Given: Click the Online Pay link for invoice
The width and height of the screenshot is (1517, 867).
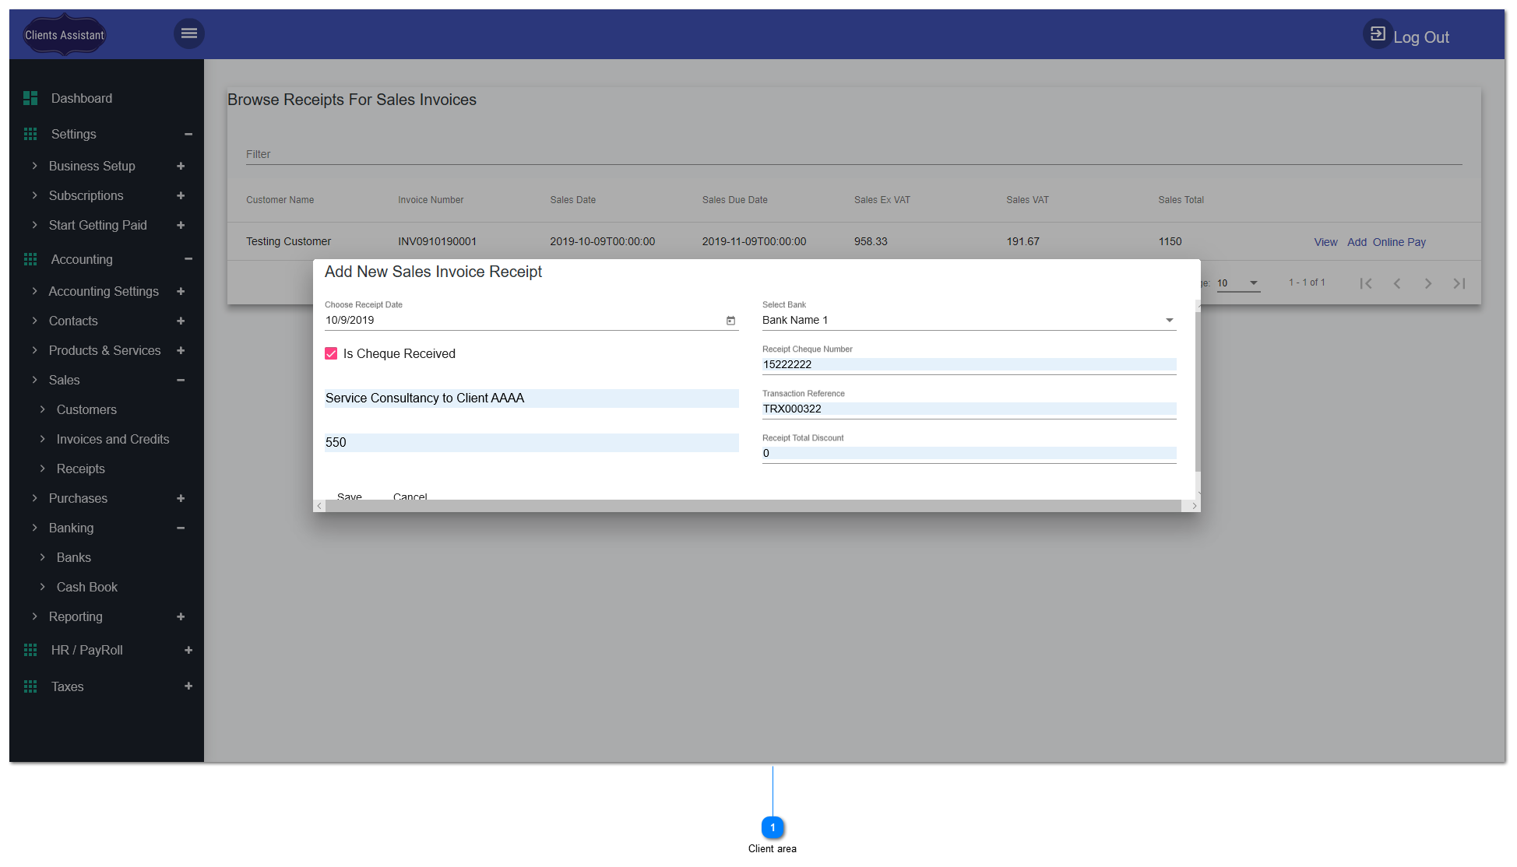Looking at the screenshot, I should pos(1399,241).
